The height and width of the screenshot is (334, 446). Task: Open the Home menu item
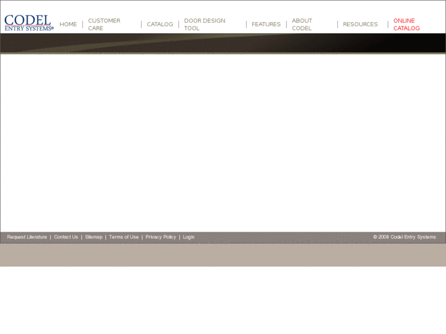tap(68, 25)
